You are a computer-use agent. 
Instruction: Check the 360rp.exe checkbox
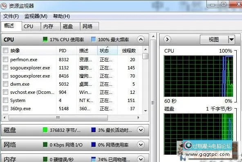pyautogui.click(x=5, y=108)
